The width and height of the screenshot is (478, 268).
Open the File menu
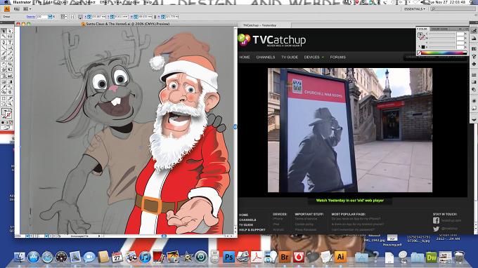(39, 2)
